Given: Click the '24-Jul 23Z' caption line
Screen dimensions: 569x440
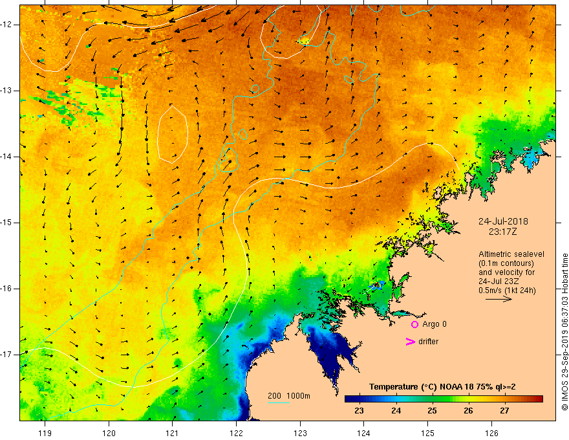Looking at the screenshot, I should pos(499,281).
